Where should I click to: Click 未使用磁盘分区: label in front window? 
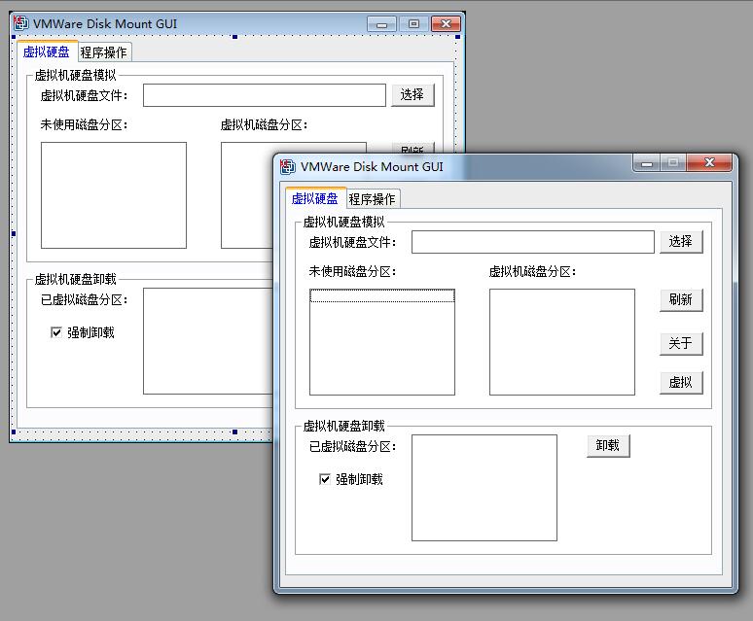tap(352, 272)
